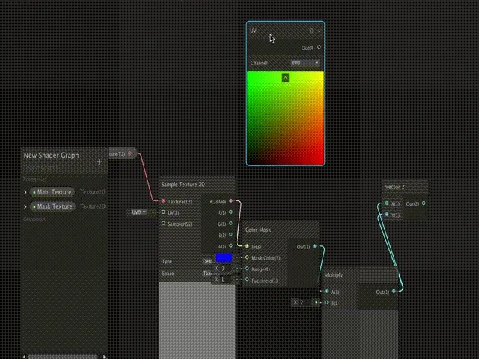Click the Multiply node Out(1) port
This screenshot has width=479, height=359.
pos(393,292)
